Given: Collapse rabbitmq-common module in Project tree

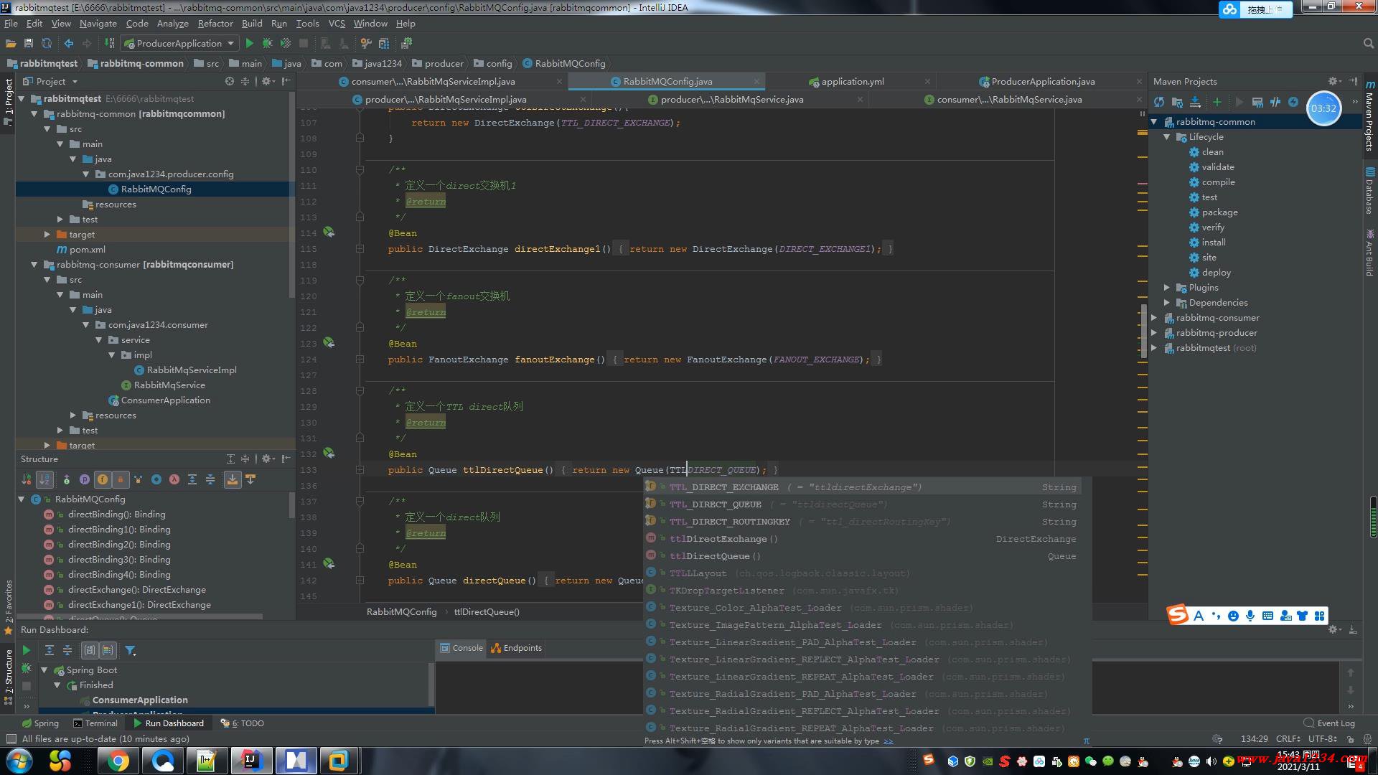Looking at the screenshot, I should point(34,113).
